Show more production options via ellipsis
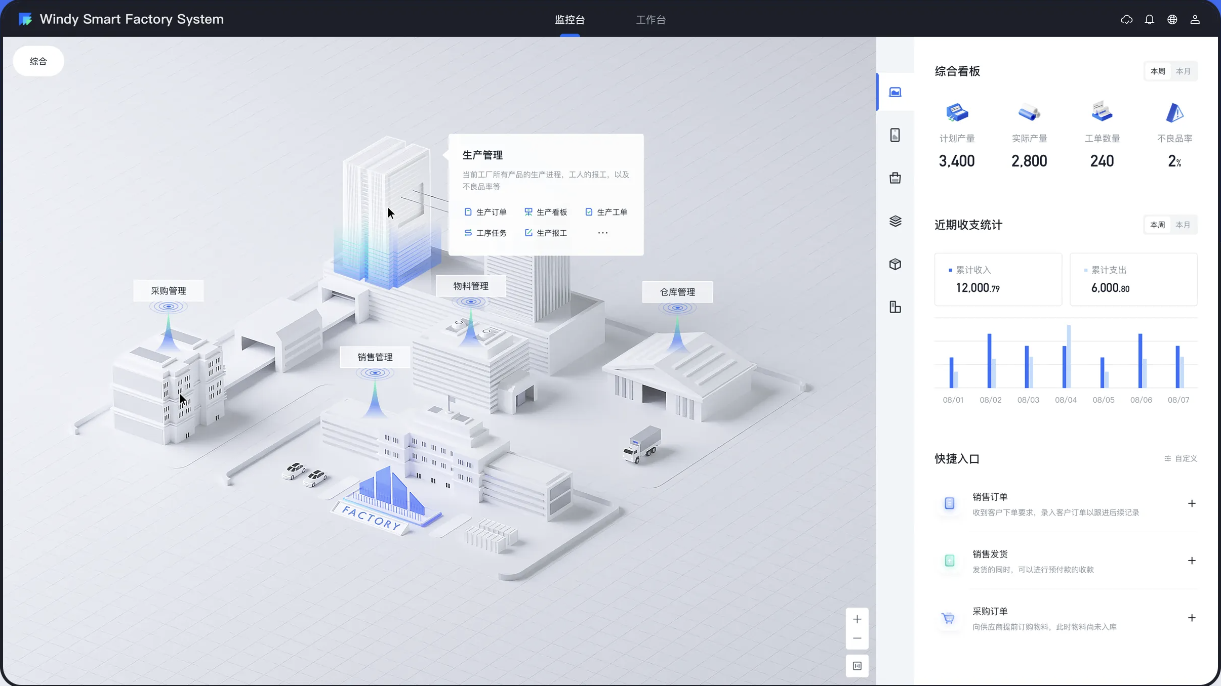This screenshot has width=1221, height=686. (x=602, y=233)
